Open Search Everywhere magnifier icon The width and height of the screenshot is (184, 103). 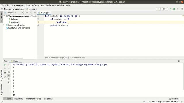coord(182,9)
